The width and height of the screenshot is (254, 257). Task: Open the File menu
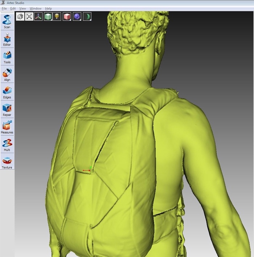tap(4, 8)
